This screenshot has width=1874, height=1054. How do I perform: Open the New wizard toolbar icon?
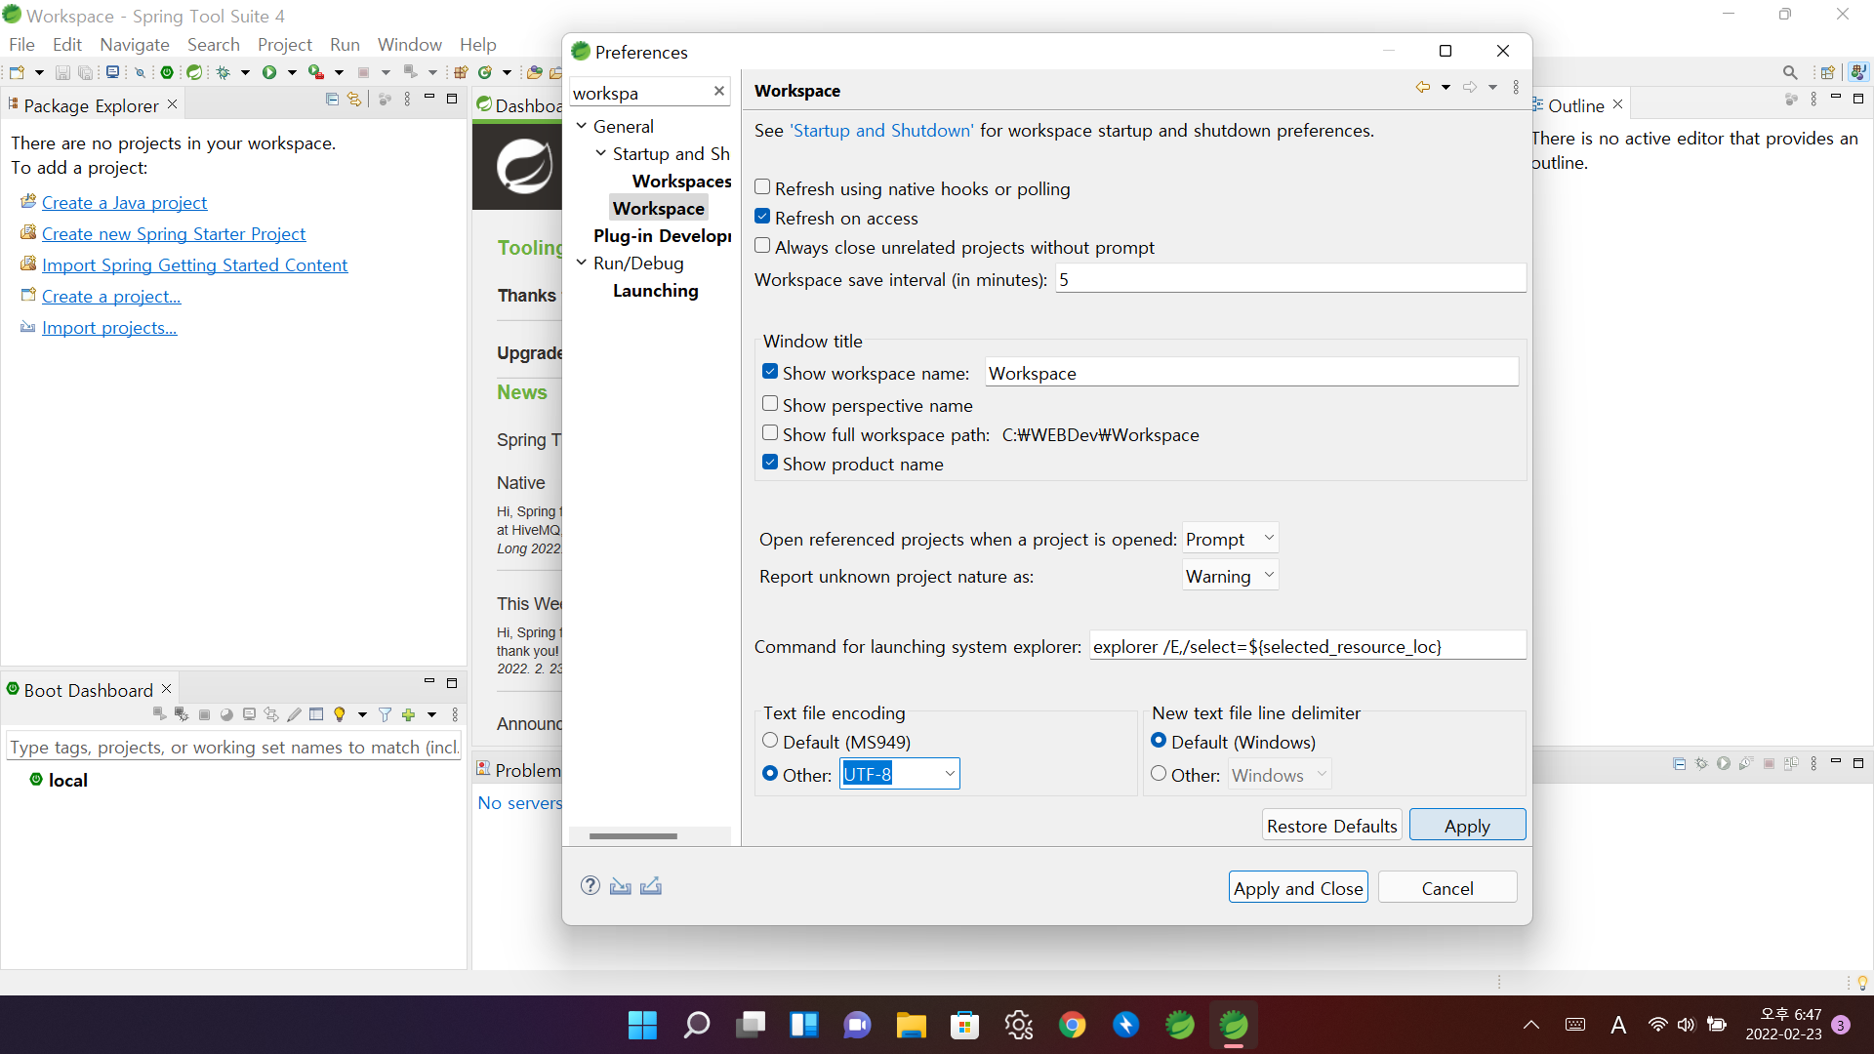tap(17, 72)
